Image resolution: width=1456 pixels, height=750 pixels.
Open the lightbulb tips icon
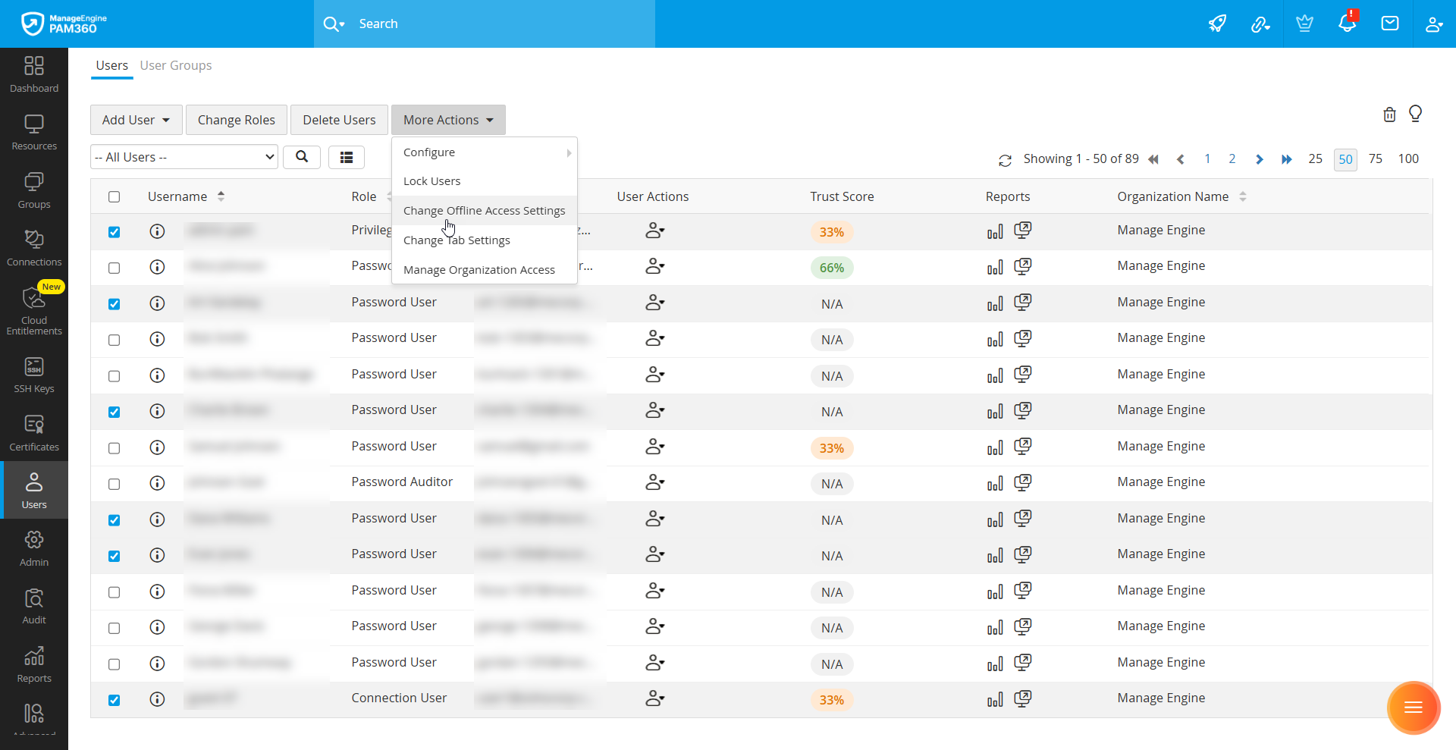pyautogui.click(x=1415, y=114)
